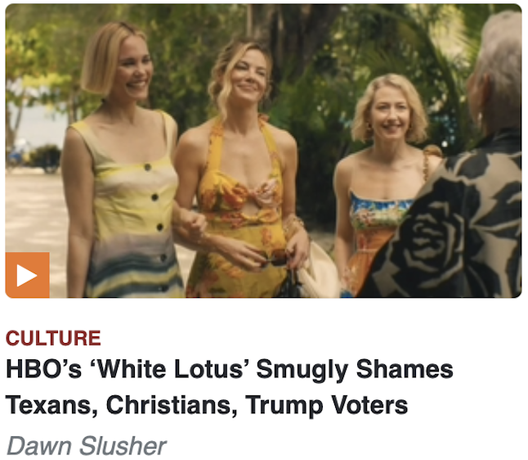The height and width of the screenshot is (460, 528).
Task: Play the White Lotus video clip
Action: [x=27, y=275]
